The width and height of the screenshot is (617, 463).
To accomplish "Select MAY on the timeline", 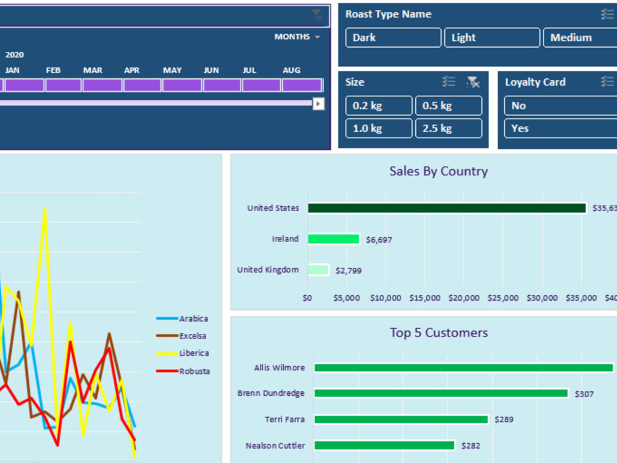I will [x=182, y=85].
